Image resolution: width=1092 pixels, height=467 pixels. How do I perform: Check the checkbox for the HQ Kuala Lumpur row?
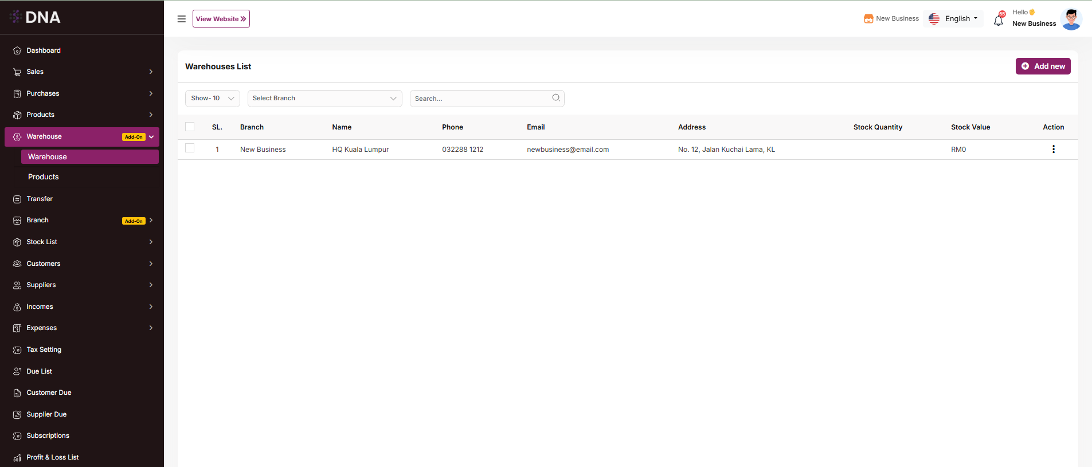click(190, 148)
